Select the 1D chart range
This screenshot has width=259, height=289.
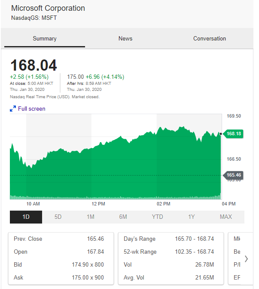tap(26, 217)
